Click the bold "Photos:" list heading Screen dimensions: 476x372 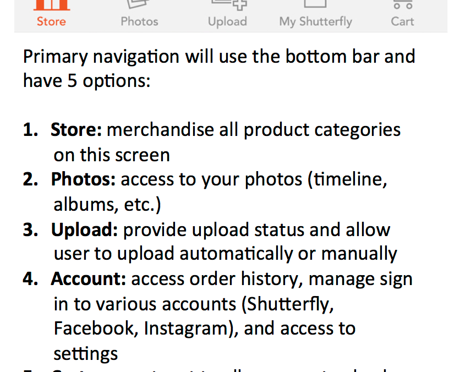[x=83, y=179]
